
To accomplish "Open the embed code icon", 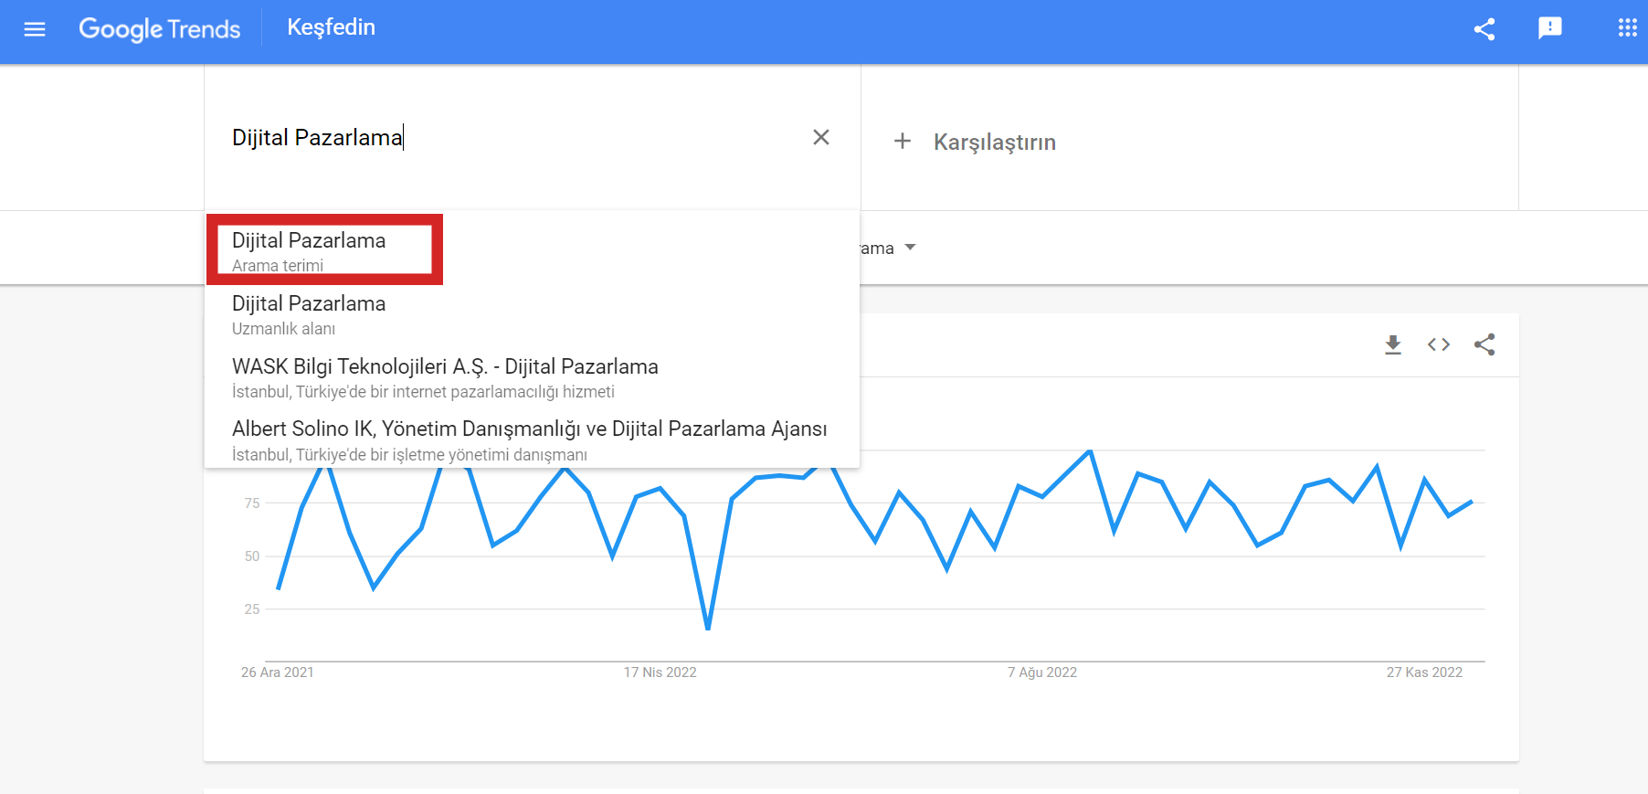I will (1439, 344).
